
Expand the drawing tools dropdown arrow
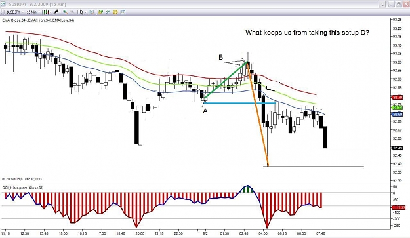60,12
